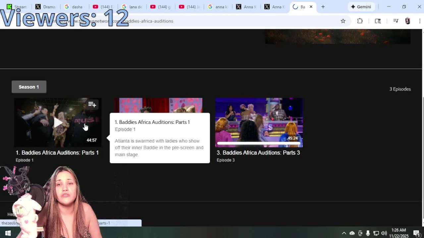
Task: Open the network tray icon
Action: coord(376,233)
